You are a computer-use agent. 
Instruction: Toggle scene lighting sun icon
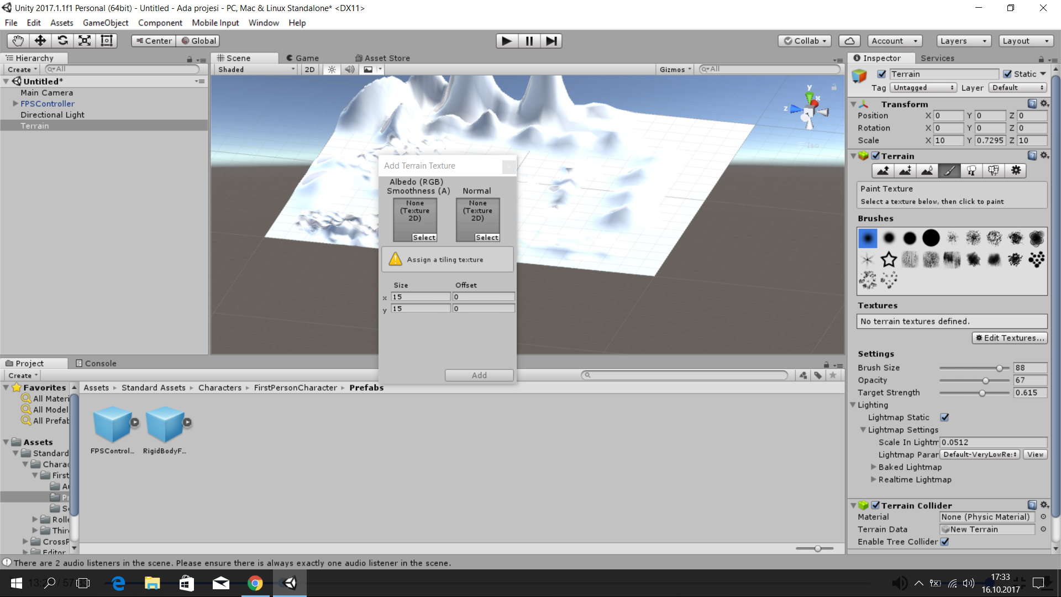click(332, 70)
